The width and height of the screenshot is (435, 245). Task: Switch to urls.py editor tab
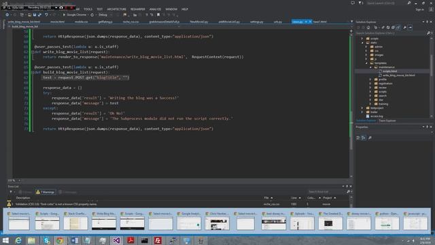(x=278, y=22)
